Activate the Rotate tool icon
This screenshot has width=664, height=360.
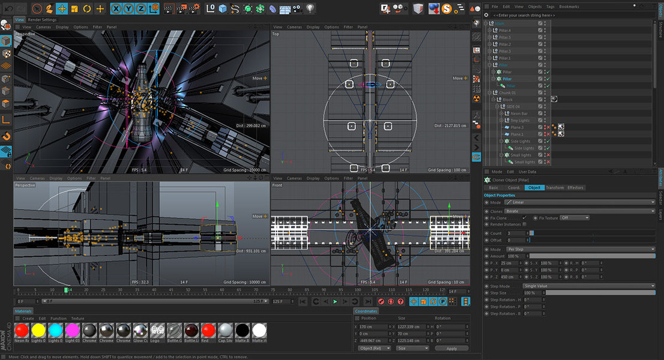[x=86, y=8]
